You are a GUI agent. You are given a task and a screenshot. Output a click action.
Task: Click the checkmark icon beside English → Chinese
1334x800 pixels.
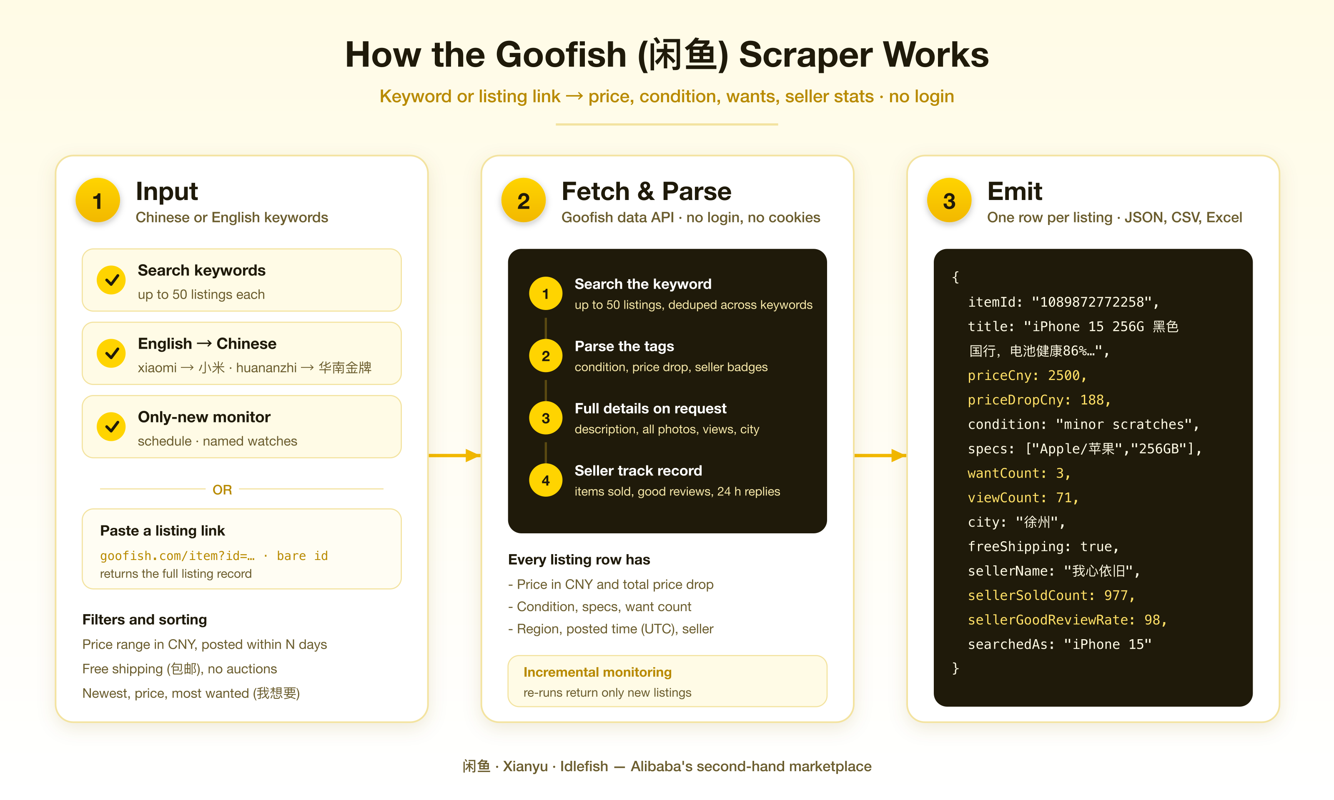coord(111,353)
